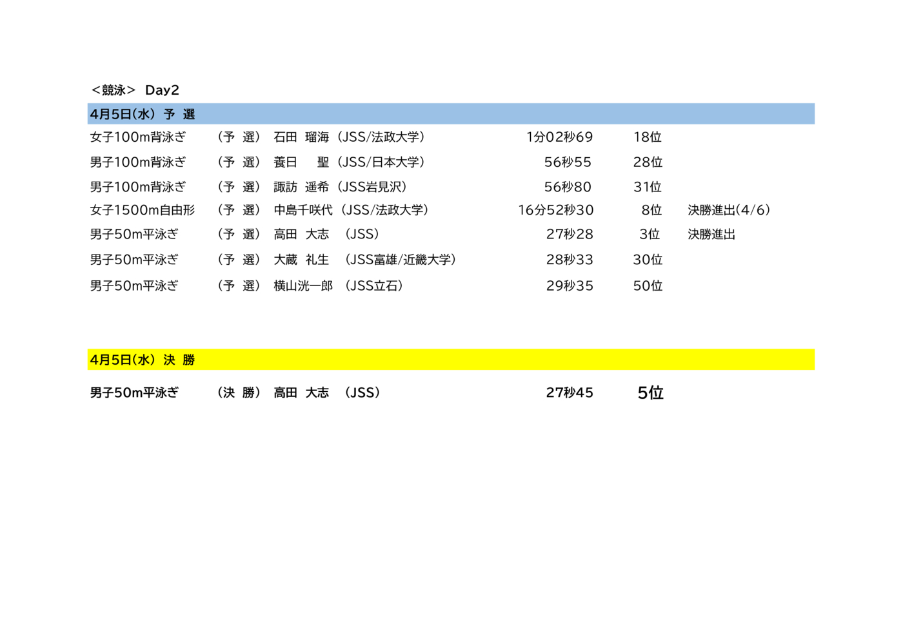Select the time '56秒55'
903x638 pixels.
click(568, 162)
